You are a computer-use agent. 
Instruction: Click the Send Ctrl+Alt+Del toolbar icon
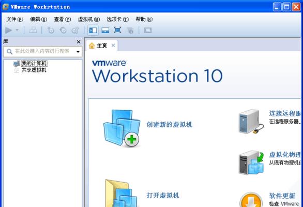pos(33,30)
